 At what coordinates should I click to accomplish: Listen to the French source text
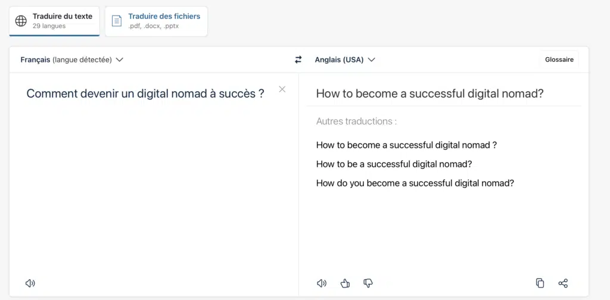pos(30,283)
